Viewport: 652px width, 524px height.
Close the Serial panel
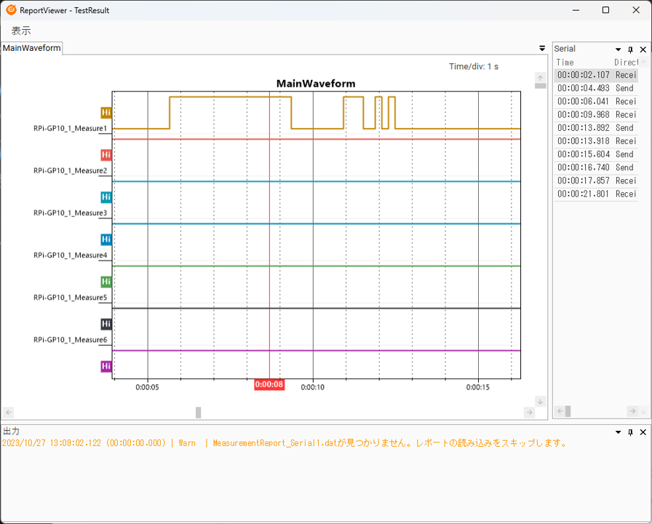643,49
